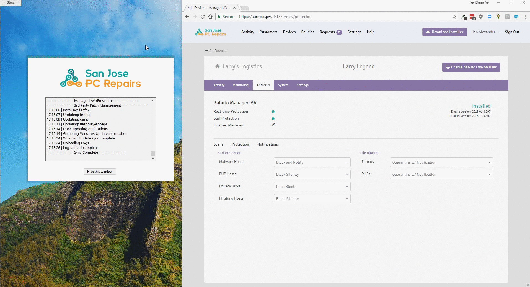Click the log scrollbar thumb
530x287 pixels.
[153, 153]
